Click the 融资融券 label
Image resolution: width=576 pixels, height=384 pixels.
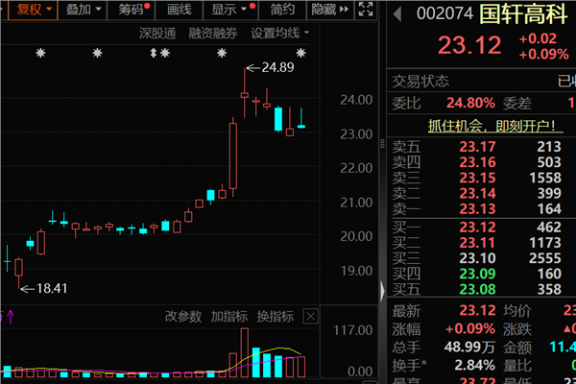tap(213, 34)
